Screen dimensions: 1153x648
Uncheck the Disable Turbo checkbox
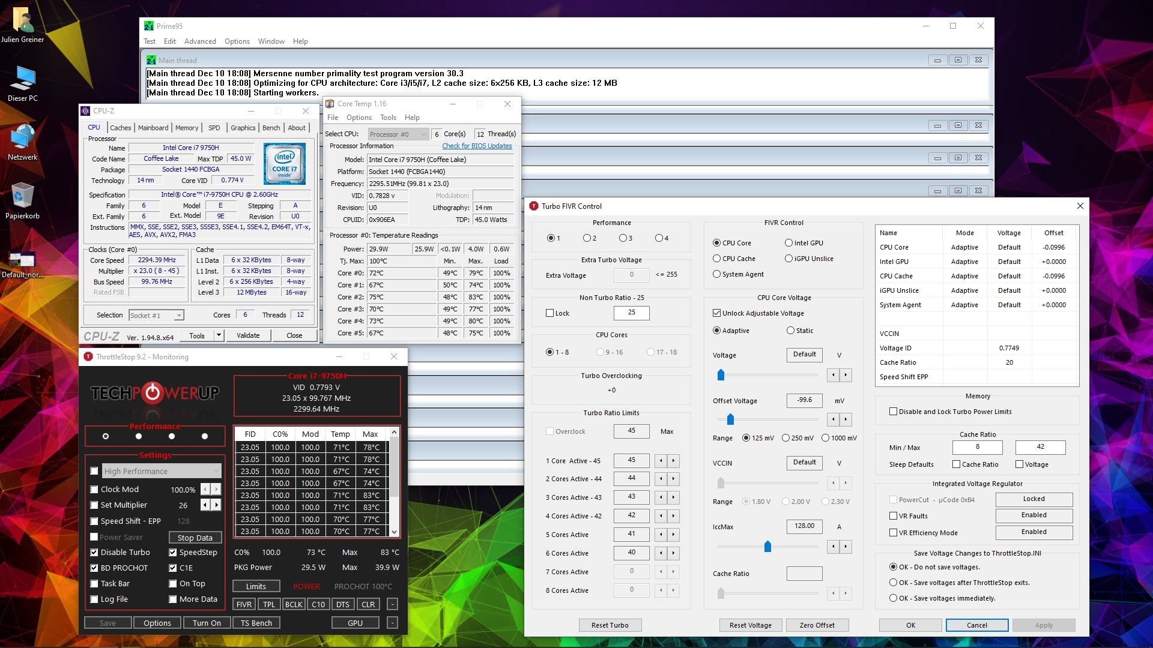[x=94, y=552]
